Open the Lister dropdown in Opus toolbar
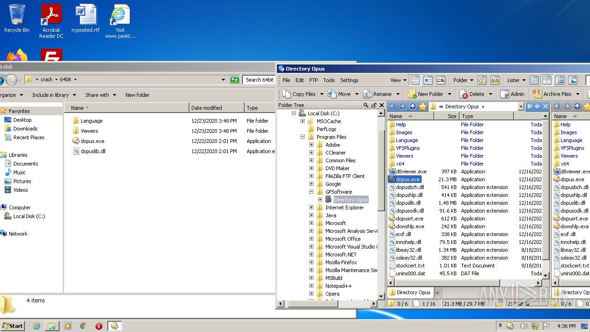This screenshot has height=332, width=590. coord(516,80)
